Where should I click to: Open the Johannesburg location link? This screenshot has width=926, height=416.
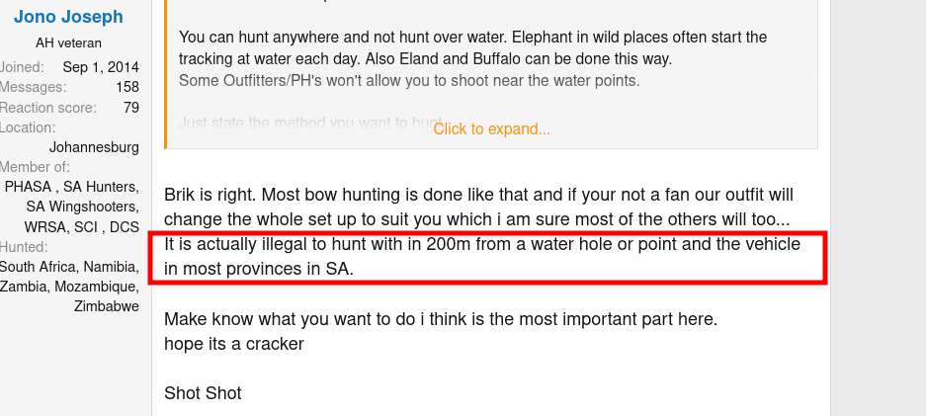94,147
